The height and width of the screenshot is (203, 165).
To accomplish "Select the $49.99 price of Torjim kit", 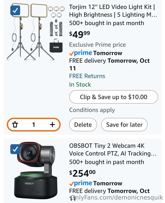I will (79, 35).
